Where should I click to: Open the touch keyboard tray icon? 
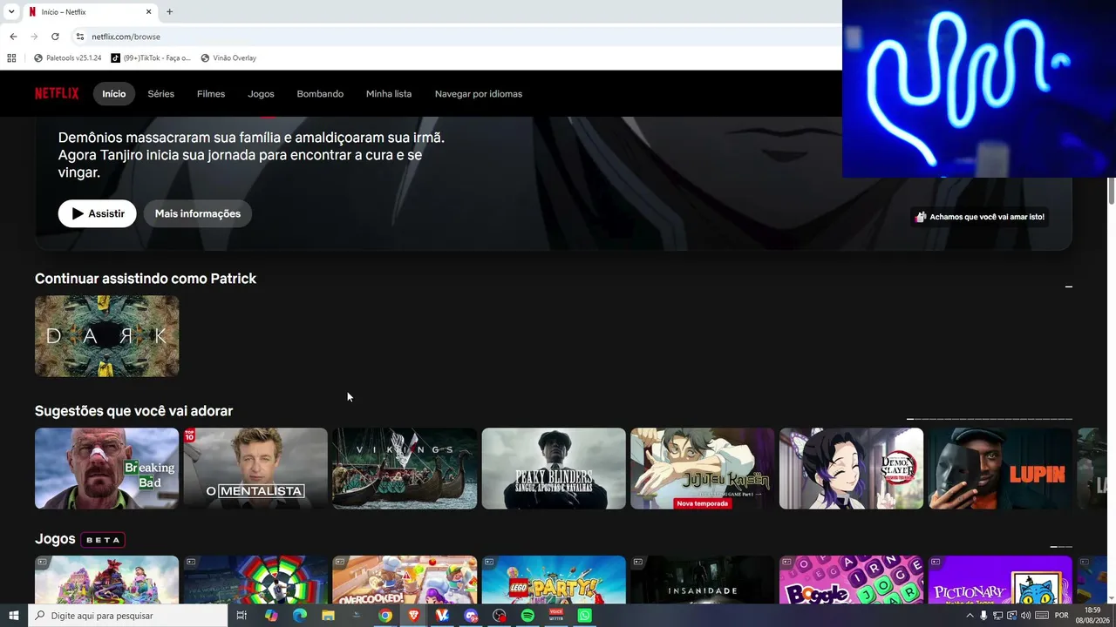1042,616
